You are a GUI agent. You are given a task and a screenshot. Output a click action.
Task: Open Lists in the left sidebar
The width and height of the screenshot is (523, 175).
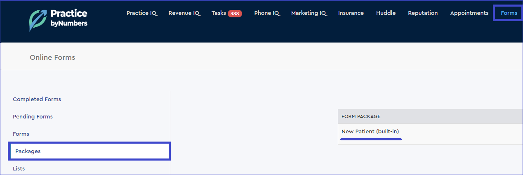(19, 168)
